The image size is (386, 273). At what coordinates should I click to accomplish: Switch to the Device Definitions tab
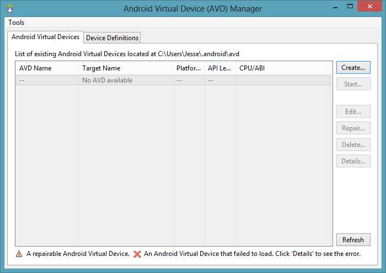(112, 38)
